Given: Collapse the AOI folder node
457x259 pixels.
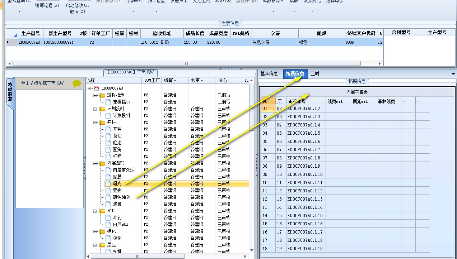Looking at the screenshot, I should pos(95,211).
